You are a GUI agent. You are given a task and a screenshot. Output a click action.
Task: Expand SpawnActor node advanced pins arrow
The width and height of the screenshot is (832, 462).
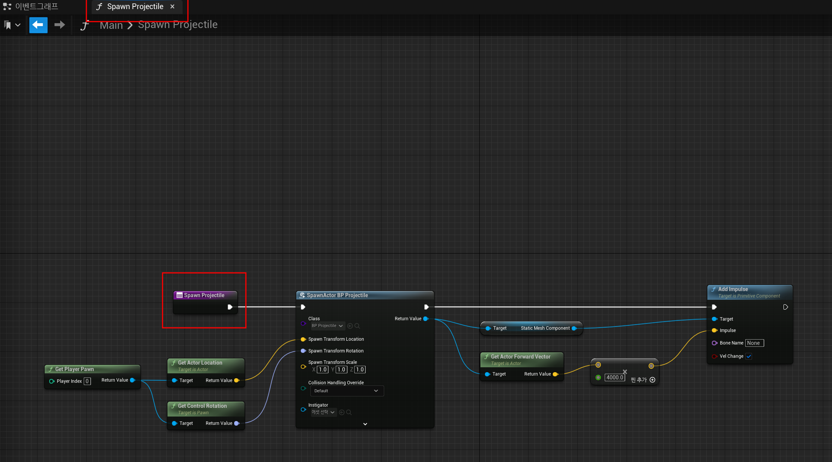[365, 424]
